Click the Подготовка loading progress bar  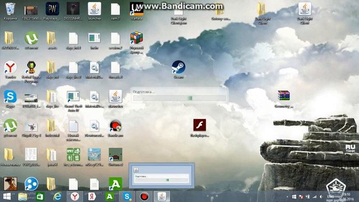(179, 98)
